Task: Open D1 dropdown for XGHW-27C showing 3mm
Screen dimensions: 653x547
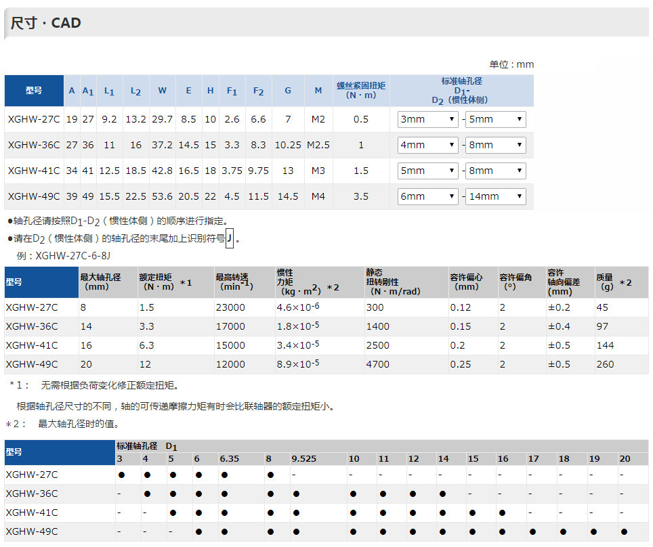Action: 427,119
